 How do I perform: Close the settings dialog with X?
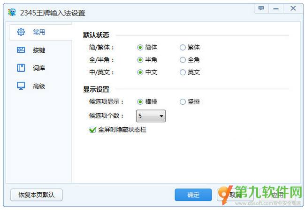293,8
